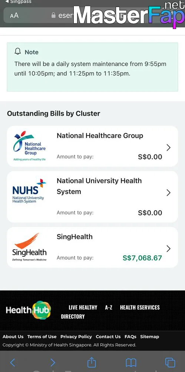Click the Privacy Policy link
Viewport: 185px width, 372px height.
point(76,337)
